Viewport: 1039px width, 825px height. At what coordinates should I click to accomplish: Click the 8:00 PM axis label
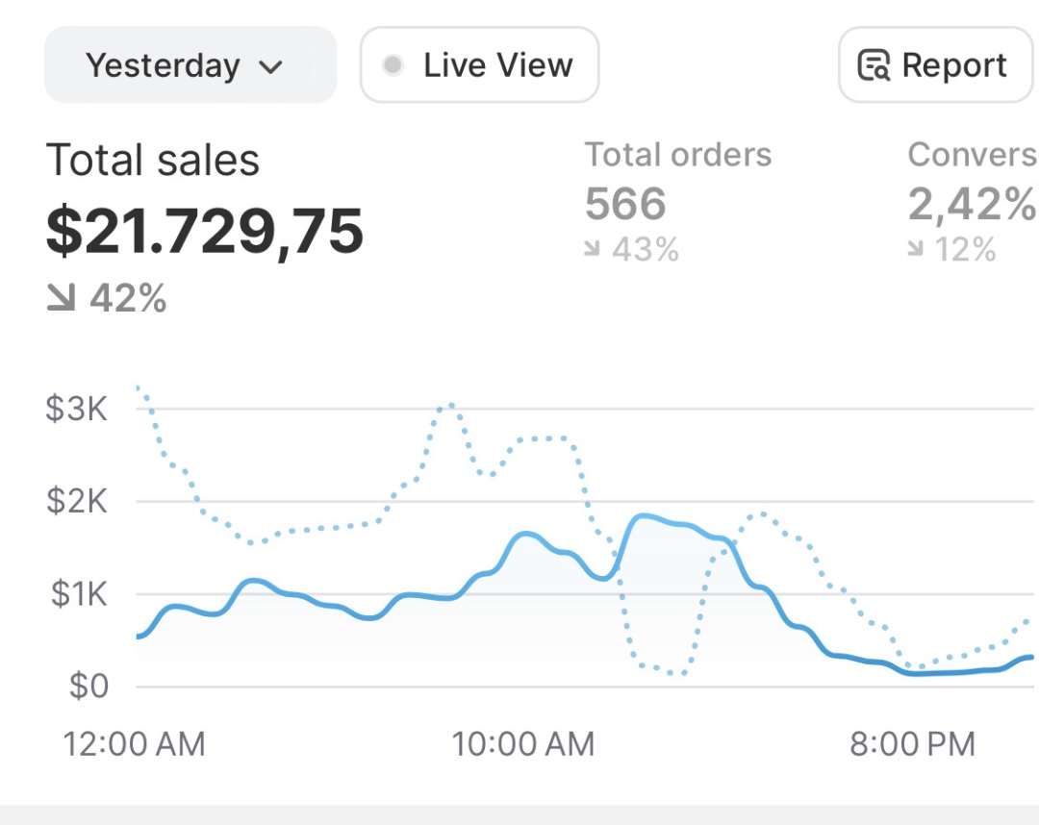pos(912,743)
